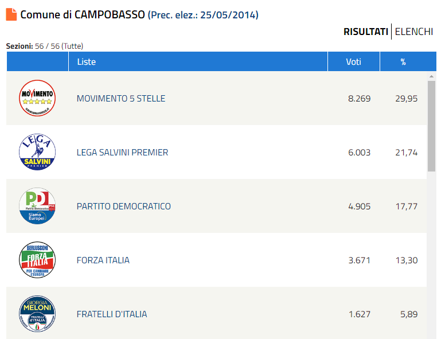Screen dimensions: 445x339
Task: Click the Partito Democratico logo
Action: 37,206
